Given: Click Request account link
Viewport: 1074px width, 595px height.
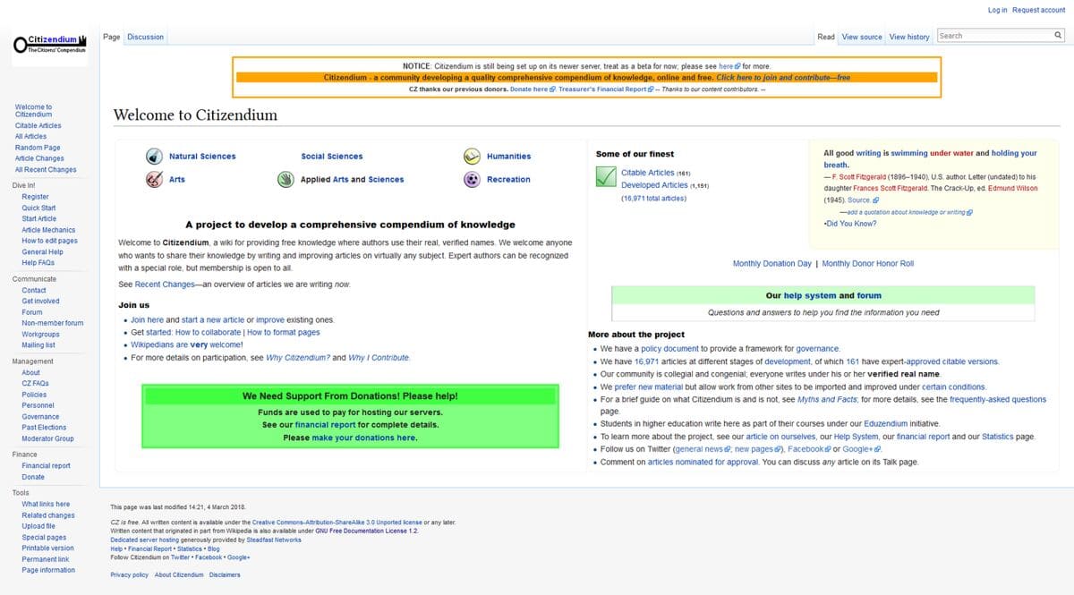Looking at the screenshot, I should [1038, 10].
